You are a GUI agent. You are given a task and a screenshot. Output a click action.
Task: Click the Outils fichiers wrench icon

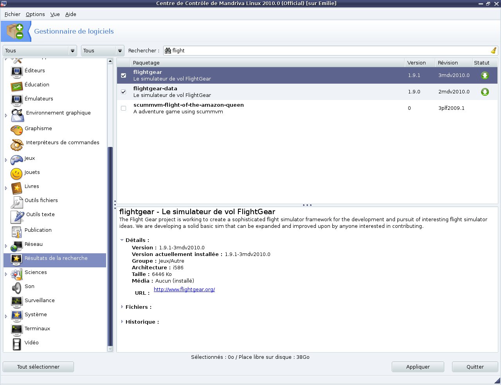[16, 202]
